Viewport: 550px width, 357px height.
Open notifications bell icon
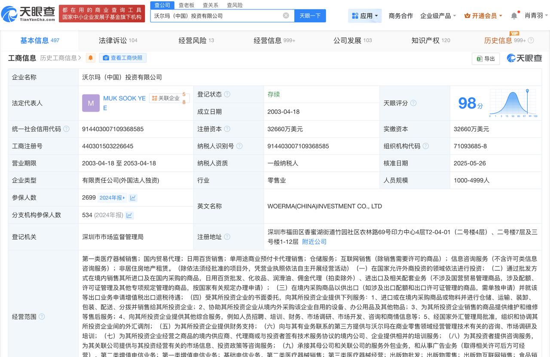click(514, 16)
